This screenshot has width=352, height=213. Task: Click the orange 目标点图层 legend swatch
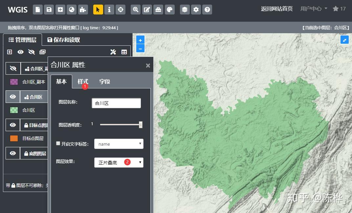14,138
